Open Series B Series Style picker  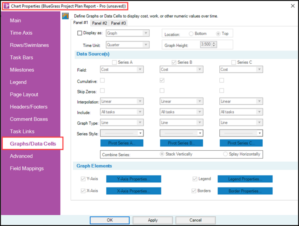pyautogui.click(x=182, y=133)
